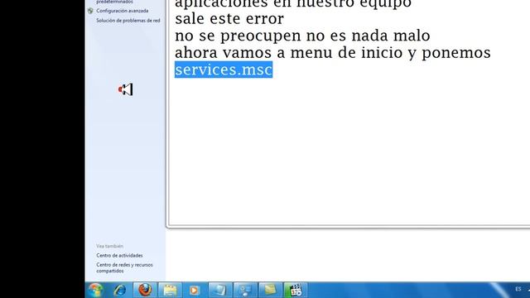Switch to the yellow notes taskbar button

pyautogui.click(x=271, y=290)
